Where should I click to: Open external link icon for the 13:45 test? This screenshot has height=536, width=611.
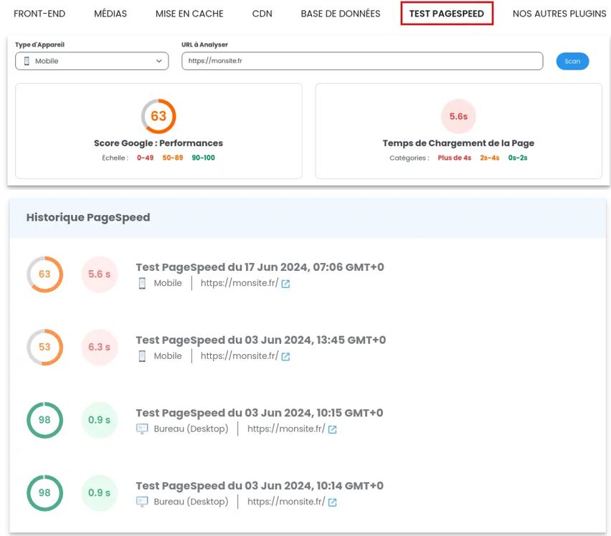pos(285,356)
